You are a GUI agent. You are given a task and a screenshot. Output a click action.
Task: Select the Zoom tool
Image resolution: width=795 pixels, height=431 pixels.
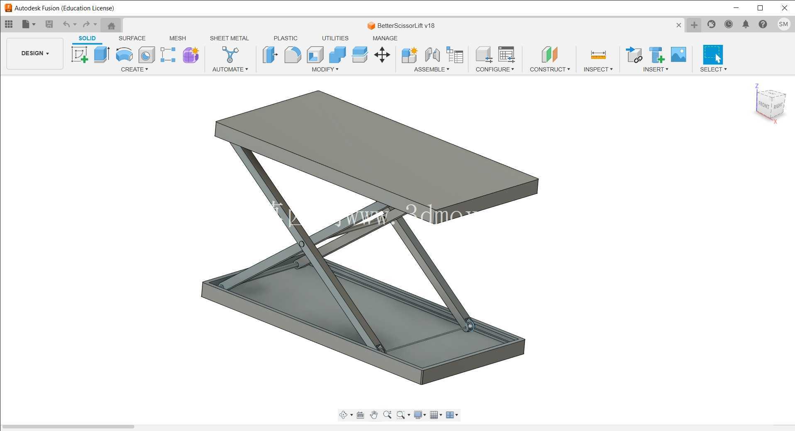pyautogui.click(x=388, y=415)
